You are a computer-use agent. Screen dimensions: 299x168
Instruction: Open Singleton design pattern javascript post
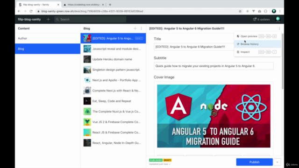click(x=113, y=70)
